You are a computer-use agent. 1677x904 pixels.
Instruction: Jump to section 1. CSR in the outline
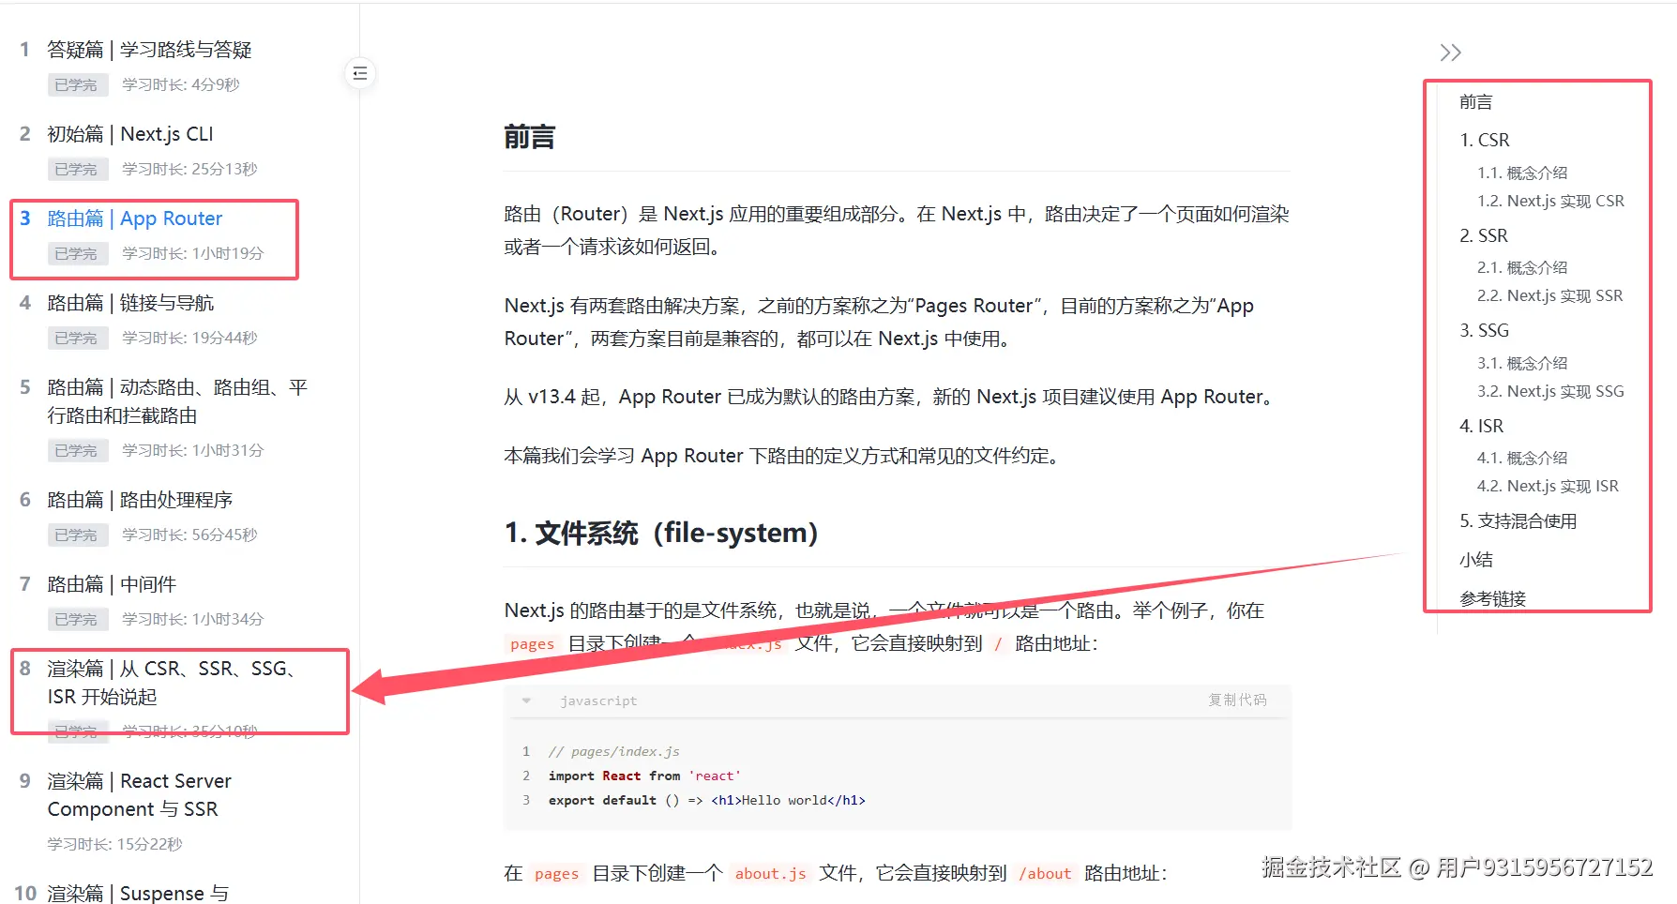click(x=1485, y=139)
